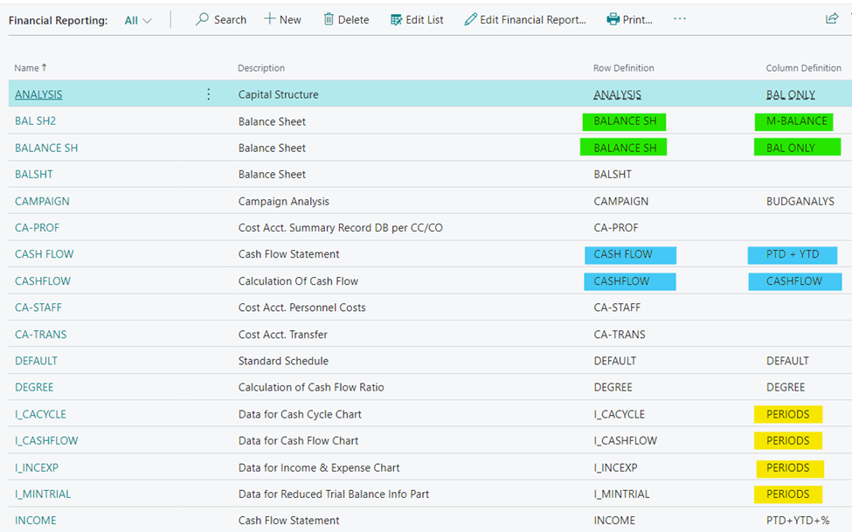Click the Edit Financial Report pencil icon

(x=470, y=20)
